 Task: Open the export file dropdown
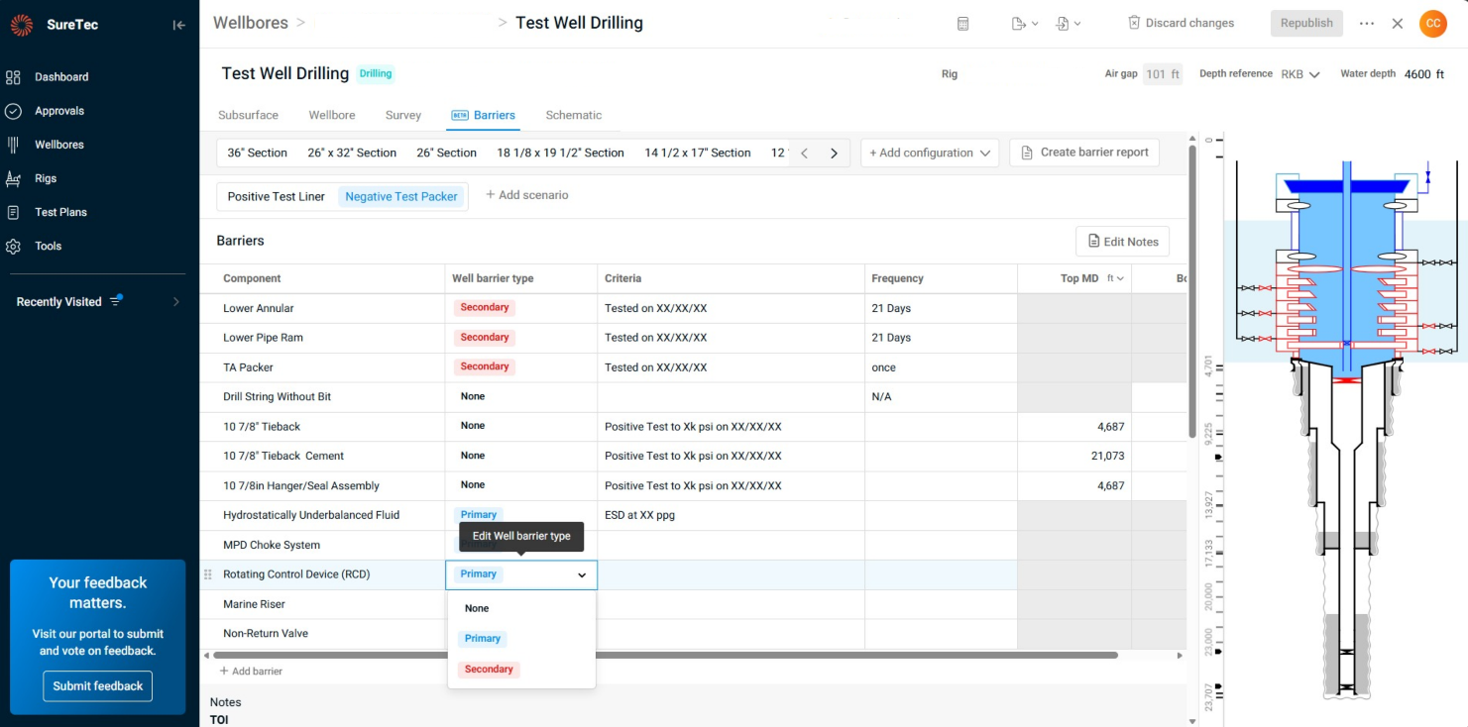pos(1025,24)
